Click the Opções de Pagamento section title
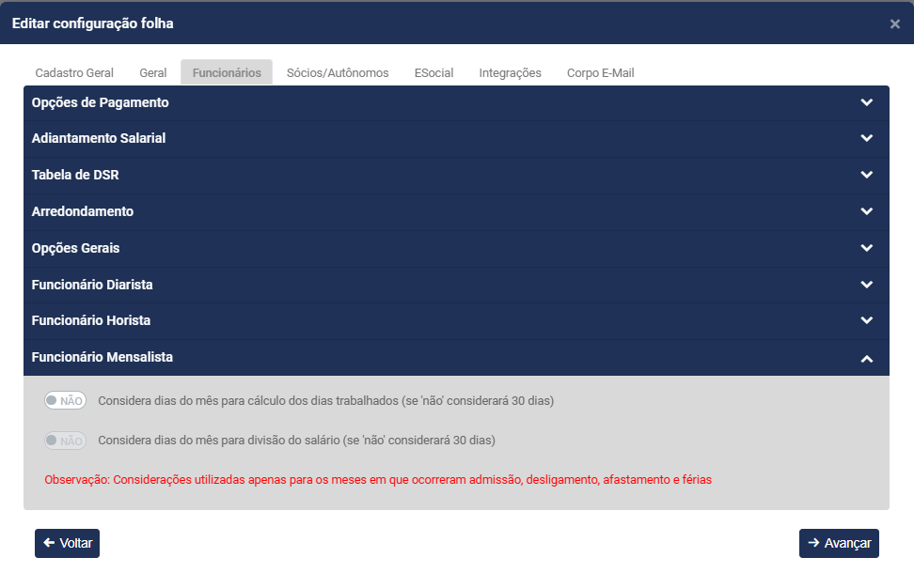Image resolution: width=914 pixels, height=573 pixels. tap(101, 102)
